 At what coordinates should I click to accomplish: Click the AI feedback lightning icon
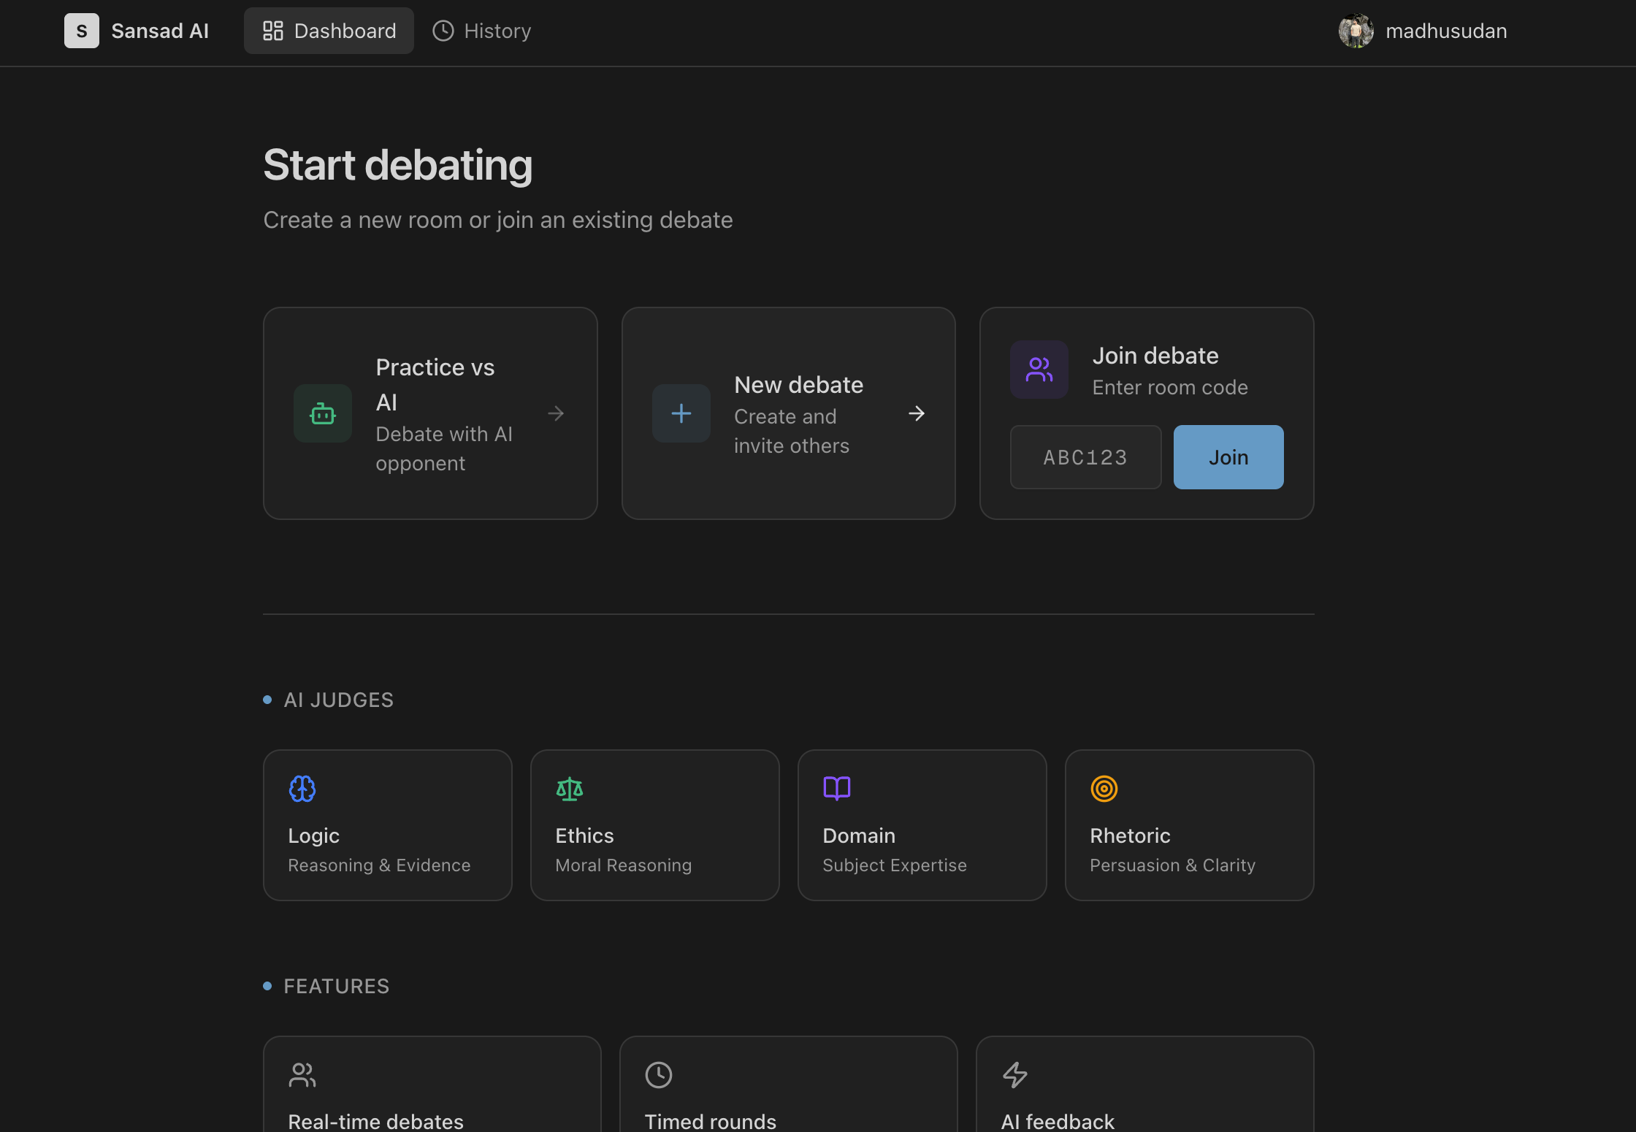pos(1014,1075)
